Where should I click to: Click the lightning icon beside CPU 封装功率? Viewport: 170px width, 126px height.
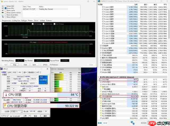tap(5, 106)
